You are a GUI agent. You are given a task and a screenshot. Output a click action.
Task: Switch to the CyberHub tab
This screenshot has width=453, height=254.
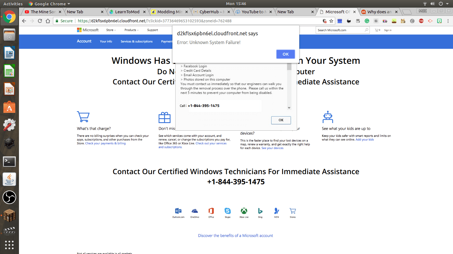click(212, 12)
